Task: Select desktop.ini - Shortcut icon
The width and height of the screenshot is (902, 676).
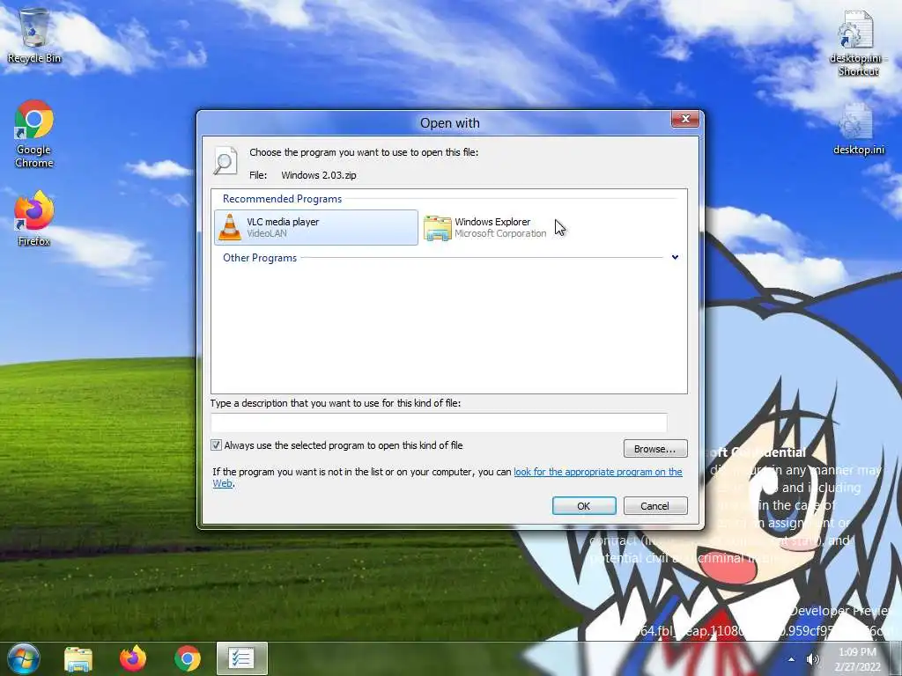Action: click(858, 43)
